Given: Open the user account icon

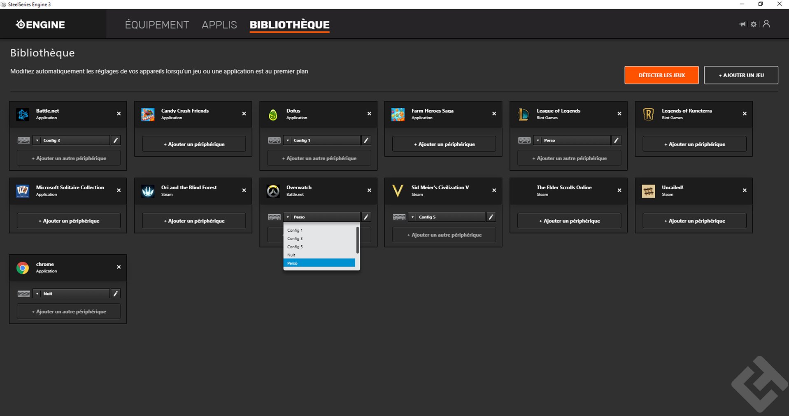Looking at the screenshot, I should coord(766,24).
